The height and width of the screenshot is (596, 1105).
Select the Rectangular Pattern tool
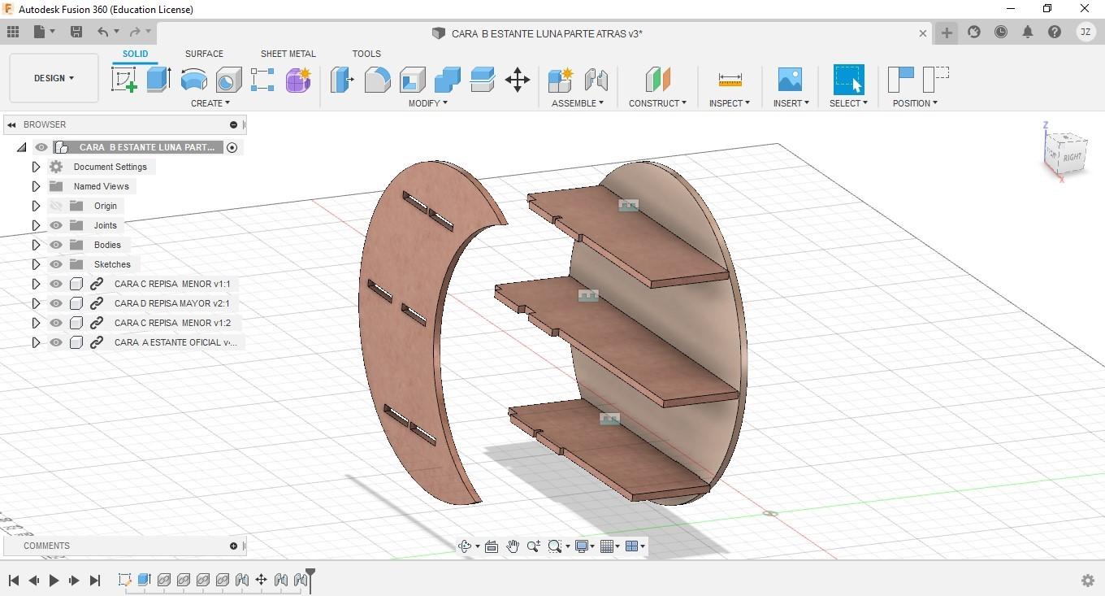tap(262, 80)
